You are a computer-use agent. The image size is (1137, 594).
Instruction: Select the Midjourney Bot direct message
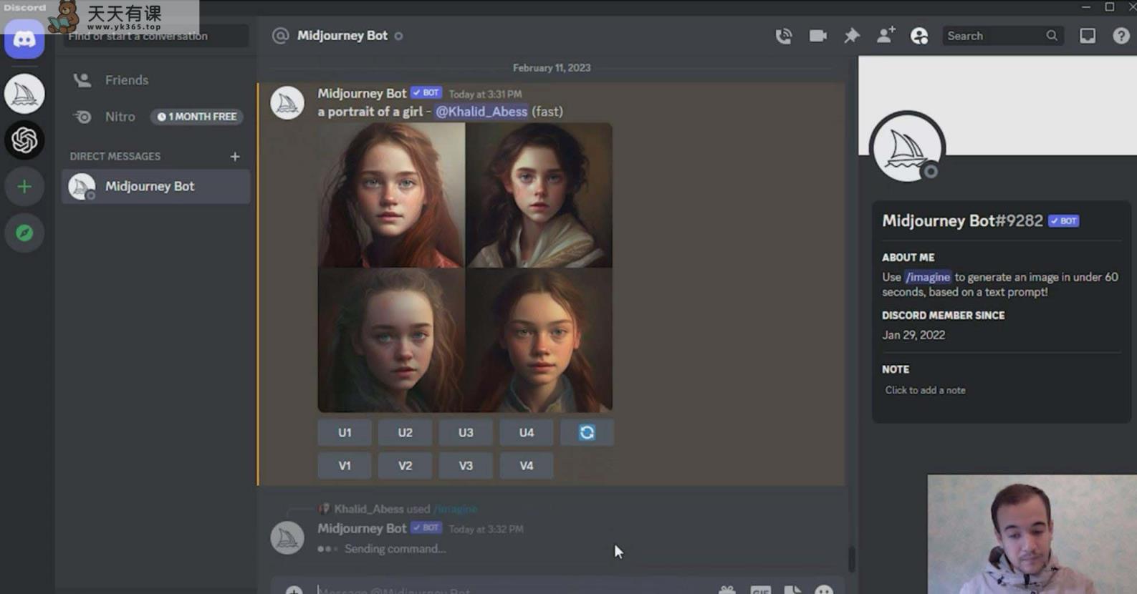pos(156,186)
